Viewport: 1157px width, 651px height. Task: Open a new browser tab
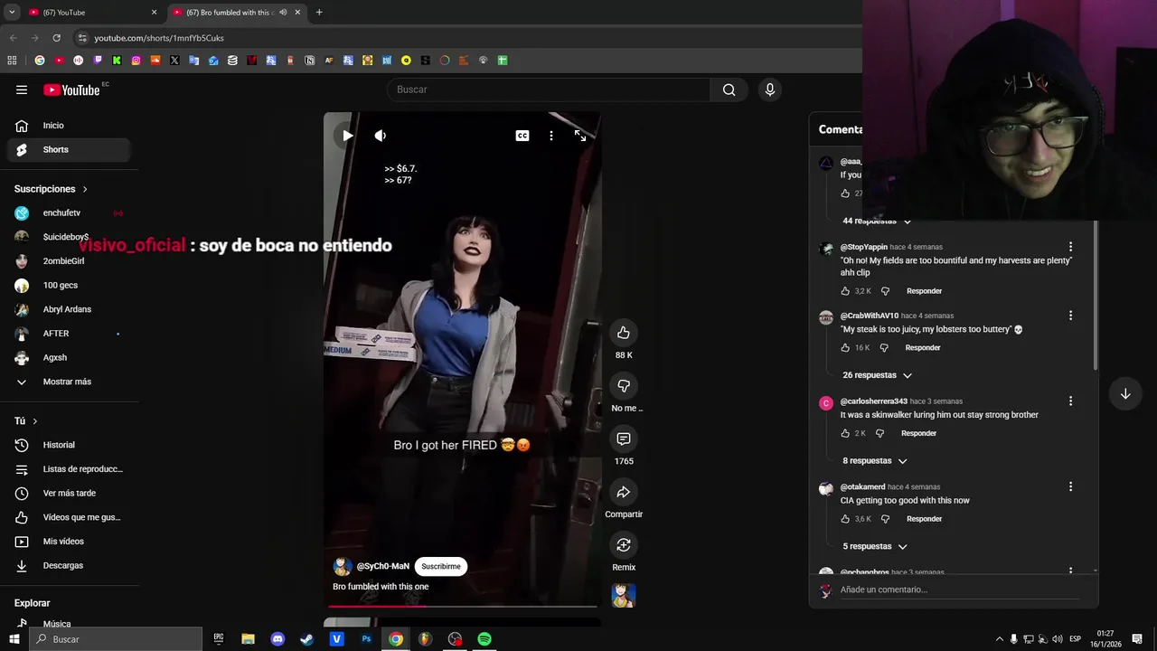click(x=319, y=13)
